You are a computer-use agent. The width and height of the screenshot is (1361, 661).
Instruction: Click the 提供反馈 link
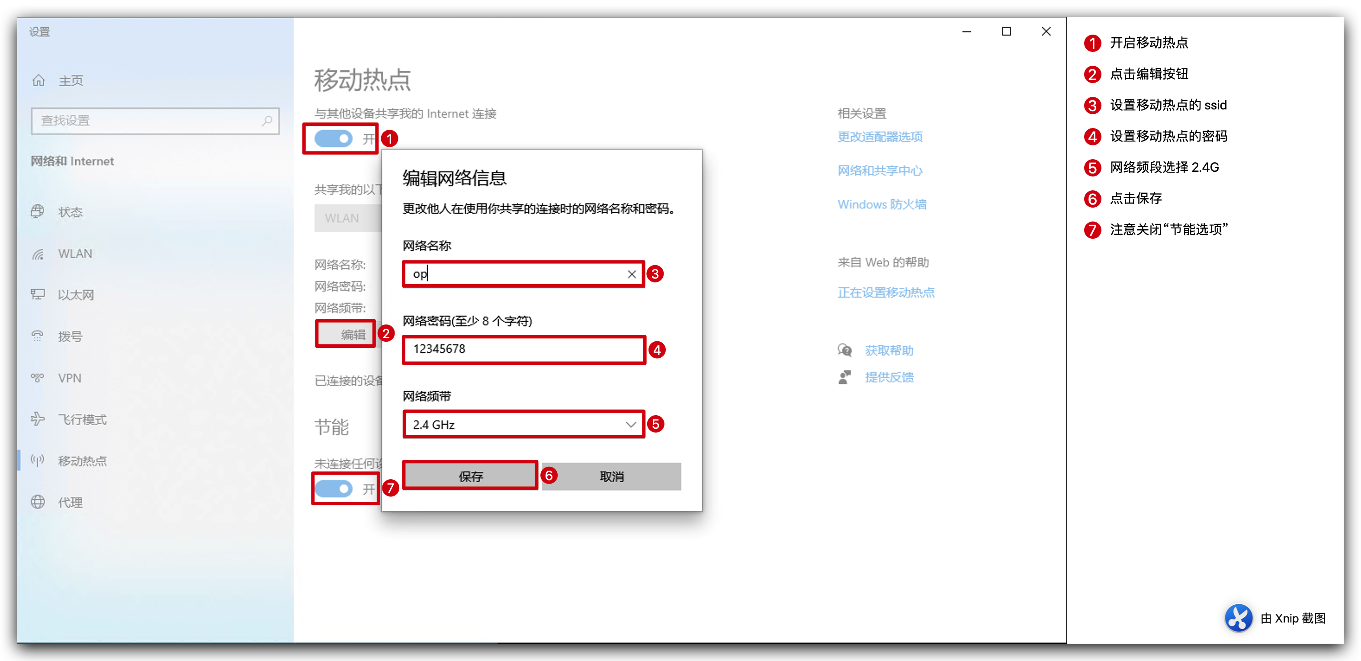(x=889, y=377)
